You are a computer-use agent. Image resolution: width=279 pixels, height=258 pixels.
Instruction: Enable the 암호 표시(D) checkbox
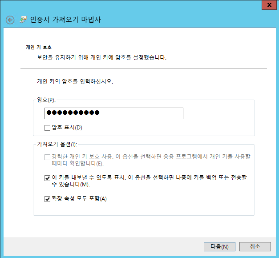tap(47, 128)
